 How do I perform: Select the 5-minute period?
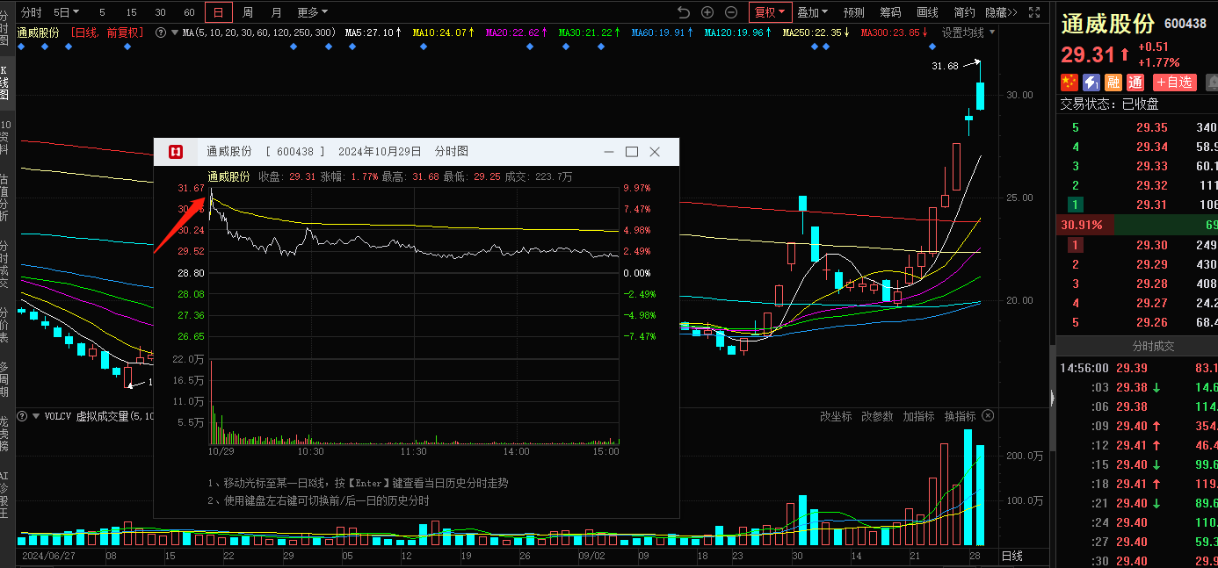(102, 12)
